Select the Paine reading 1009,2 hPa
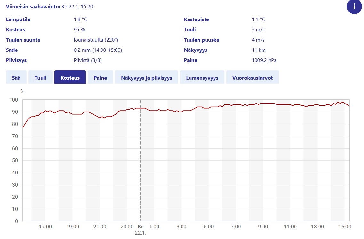364x239 pixels. 264,60
